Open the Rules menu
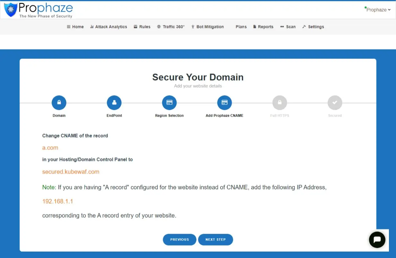 click(142, 27)
